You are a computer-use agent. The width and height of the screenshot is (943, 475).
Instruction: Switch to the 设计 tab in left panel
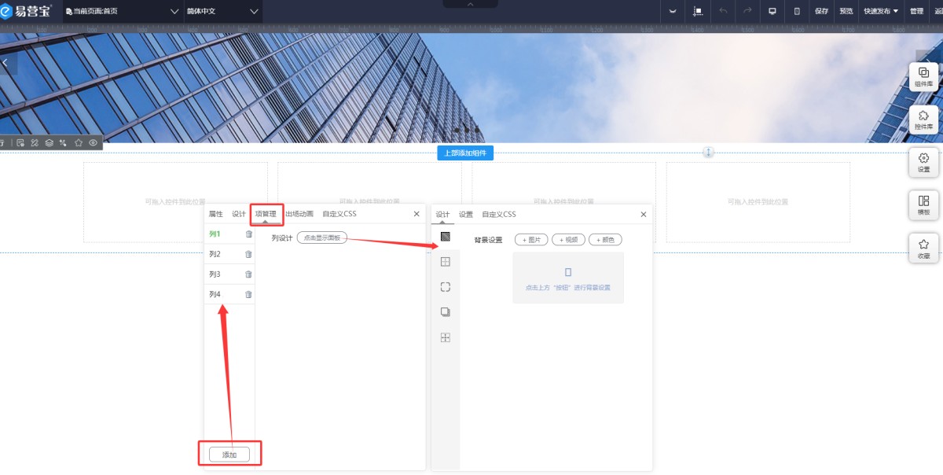[239, 214]
